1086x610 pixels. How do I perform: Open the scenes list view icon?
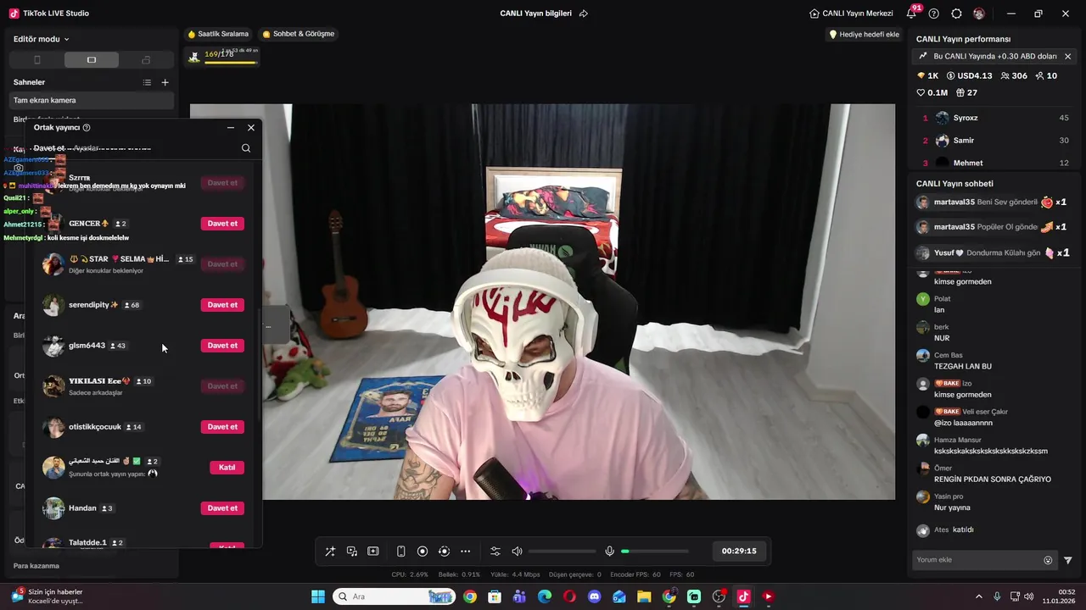coord(147,82)
